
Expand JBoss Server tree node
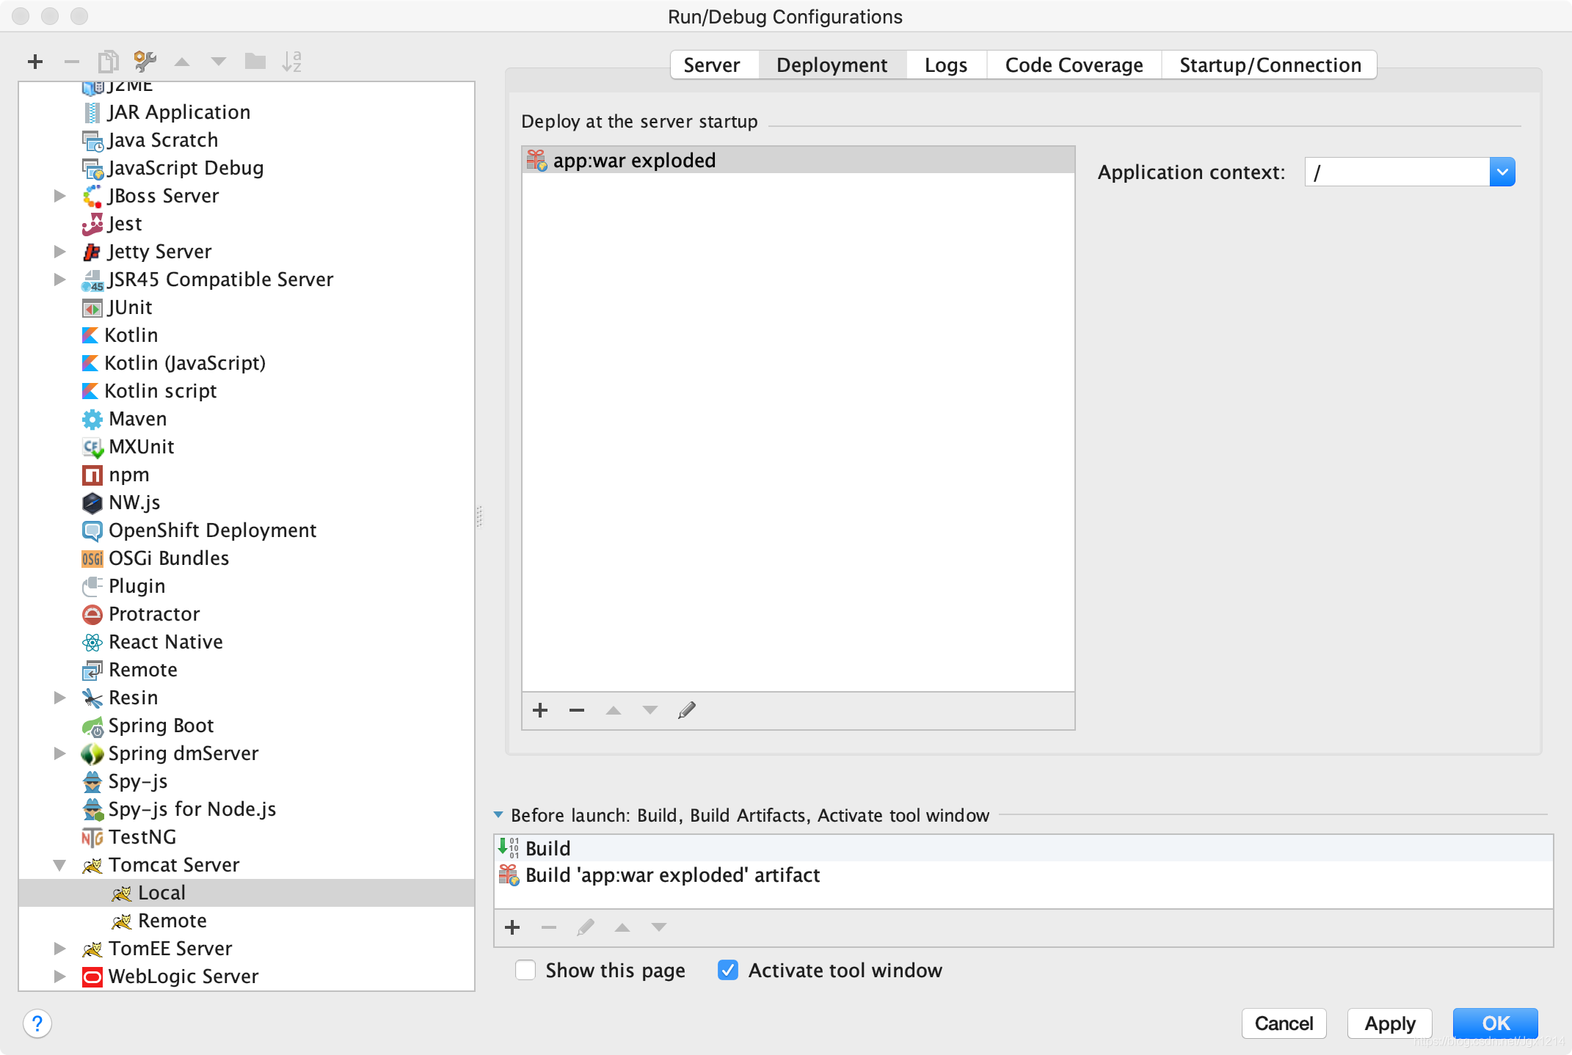tap(60, 196)
